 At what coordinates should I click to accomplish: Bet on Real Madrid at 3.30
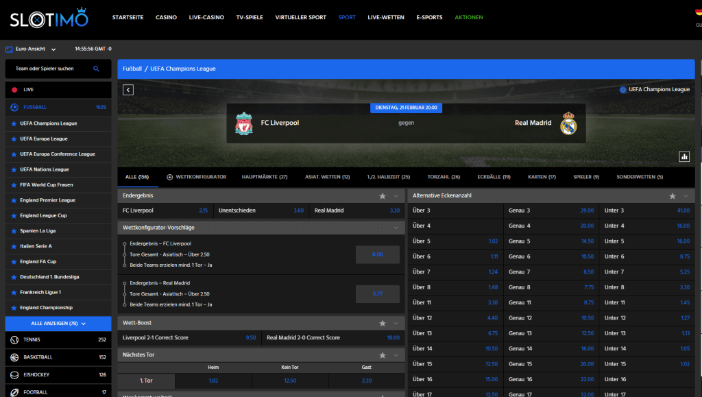pyautogui.click(x=356, y=210)
